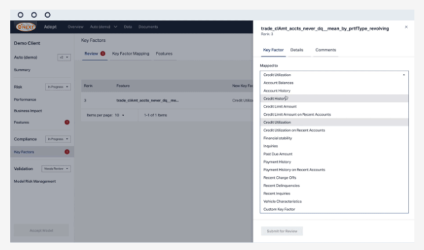424x250 pixels.
Task: Click the ONEXT logo in header
Action: [25, 27]
